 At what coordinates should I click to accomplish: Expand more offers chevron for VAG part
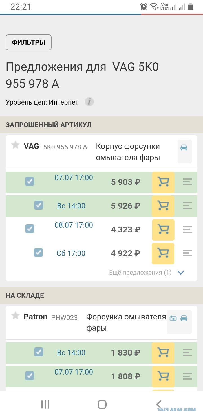coord(181,273)
